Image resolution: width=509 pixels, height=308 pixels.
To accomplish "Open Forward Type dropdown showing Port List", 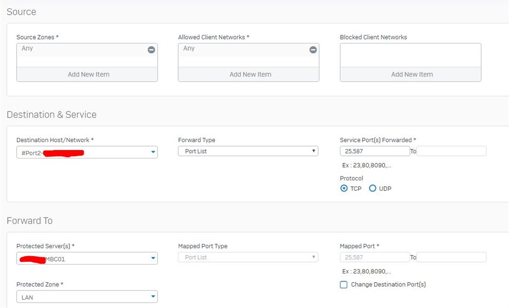I will pyautogui.click(x=248, y=151).
